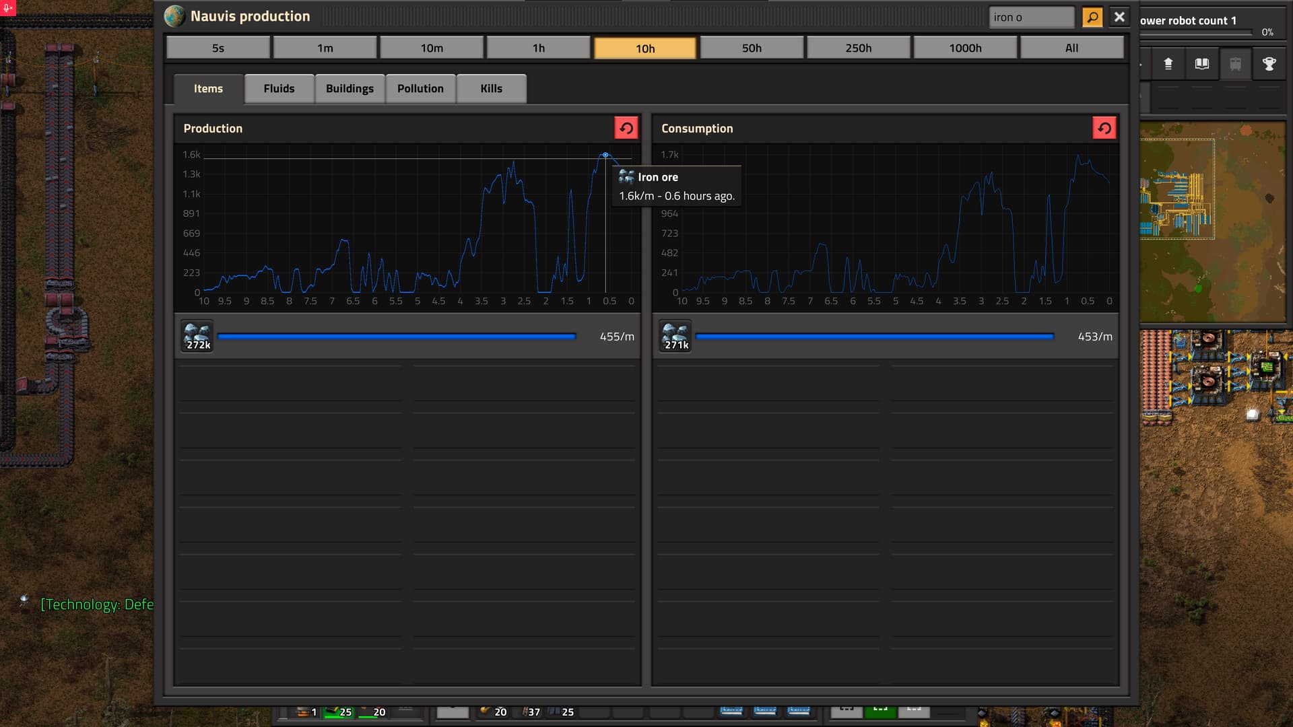
Task: Click the iron ore icon in Consumption list
Action: pos(675,336)
